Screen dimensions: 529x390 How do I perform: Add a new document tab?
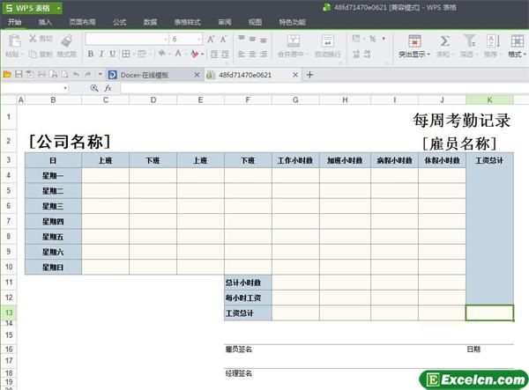click(309, 75)
